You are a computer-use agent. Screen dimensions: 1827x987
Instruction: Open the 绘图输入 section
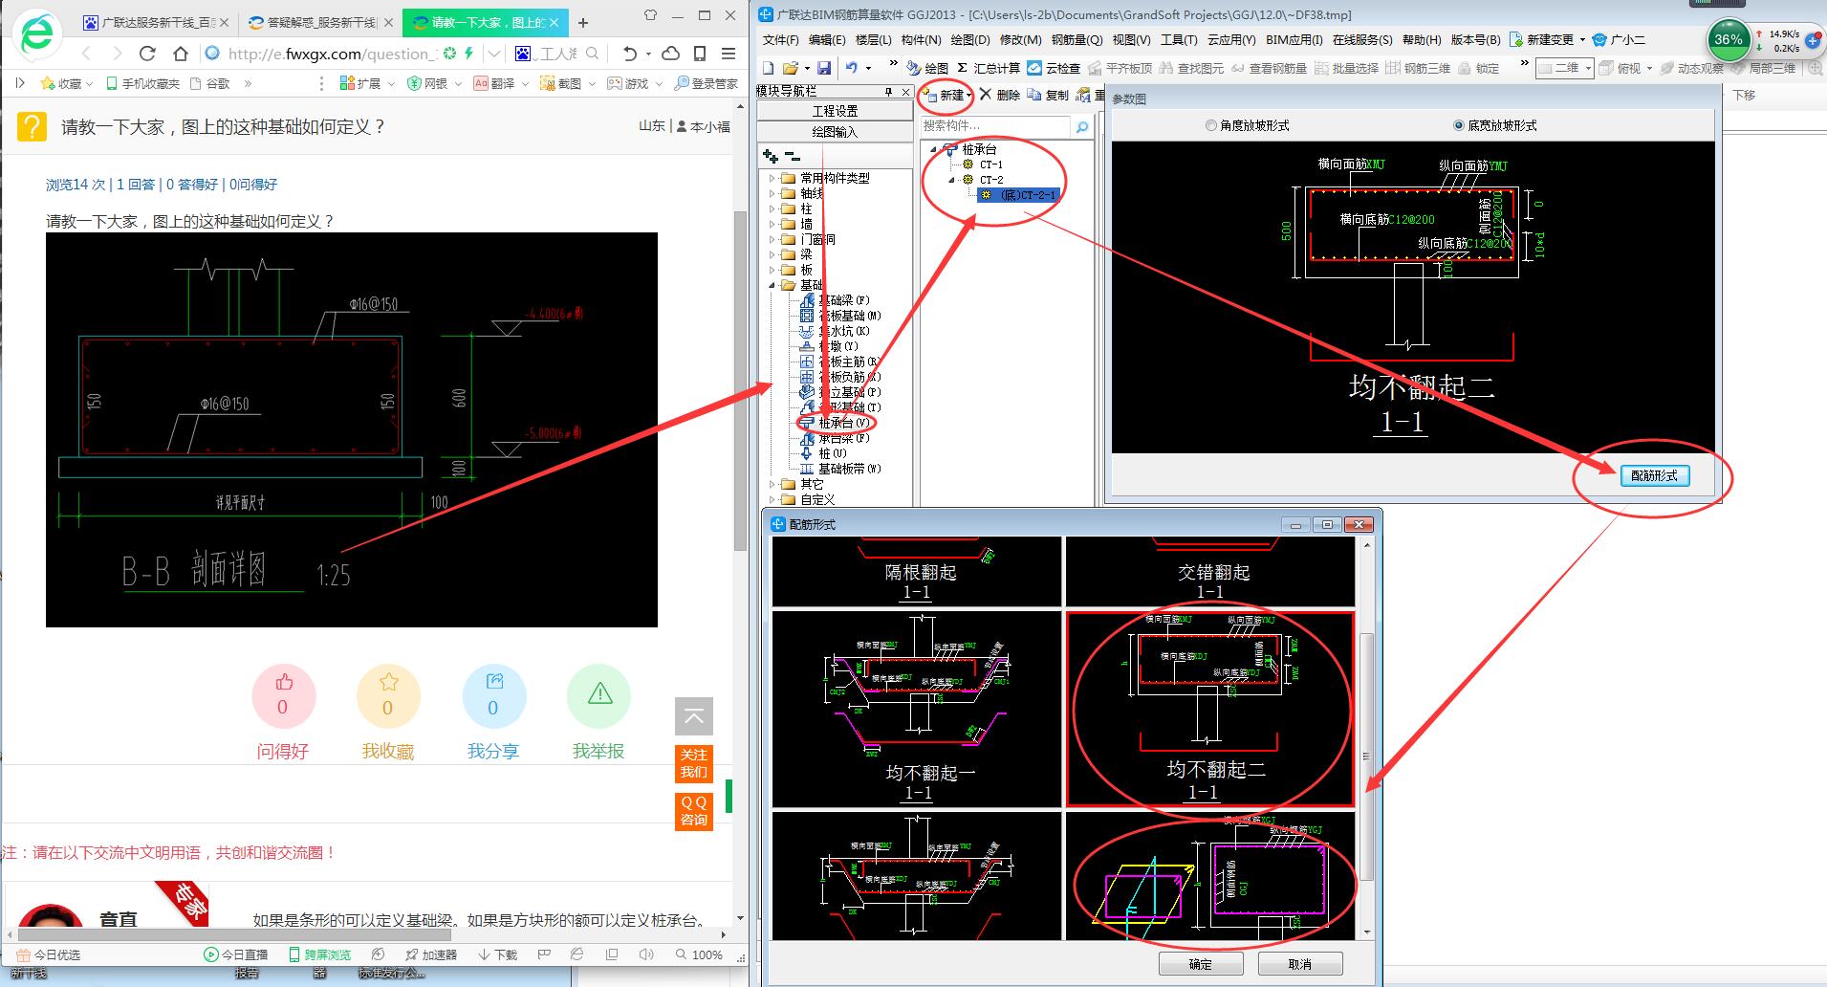(x=835, y=132)
